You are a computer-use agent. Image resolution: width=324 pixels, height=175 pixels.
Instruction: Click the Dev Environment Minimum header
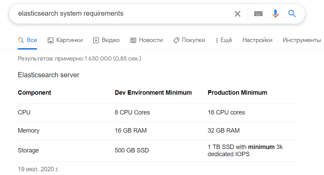pos(153,93)
